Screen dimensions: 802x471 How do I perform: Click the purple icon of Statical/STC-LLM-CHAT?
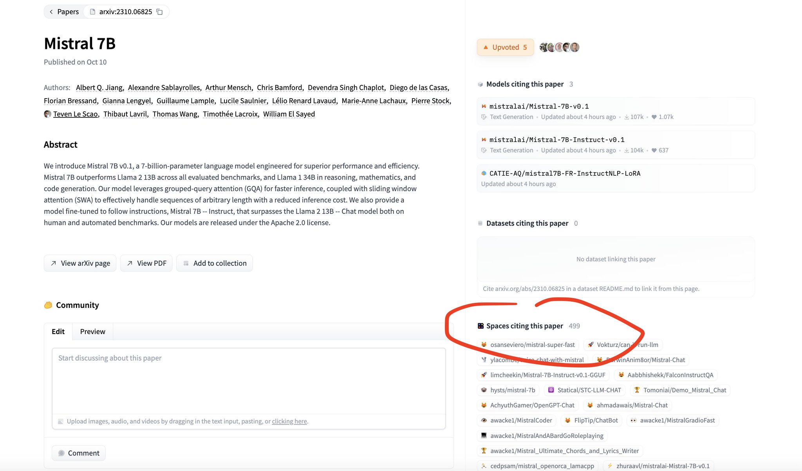click(551, 390)
